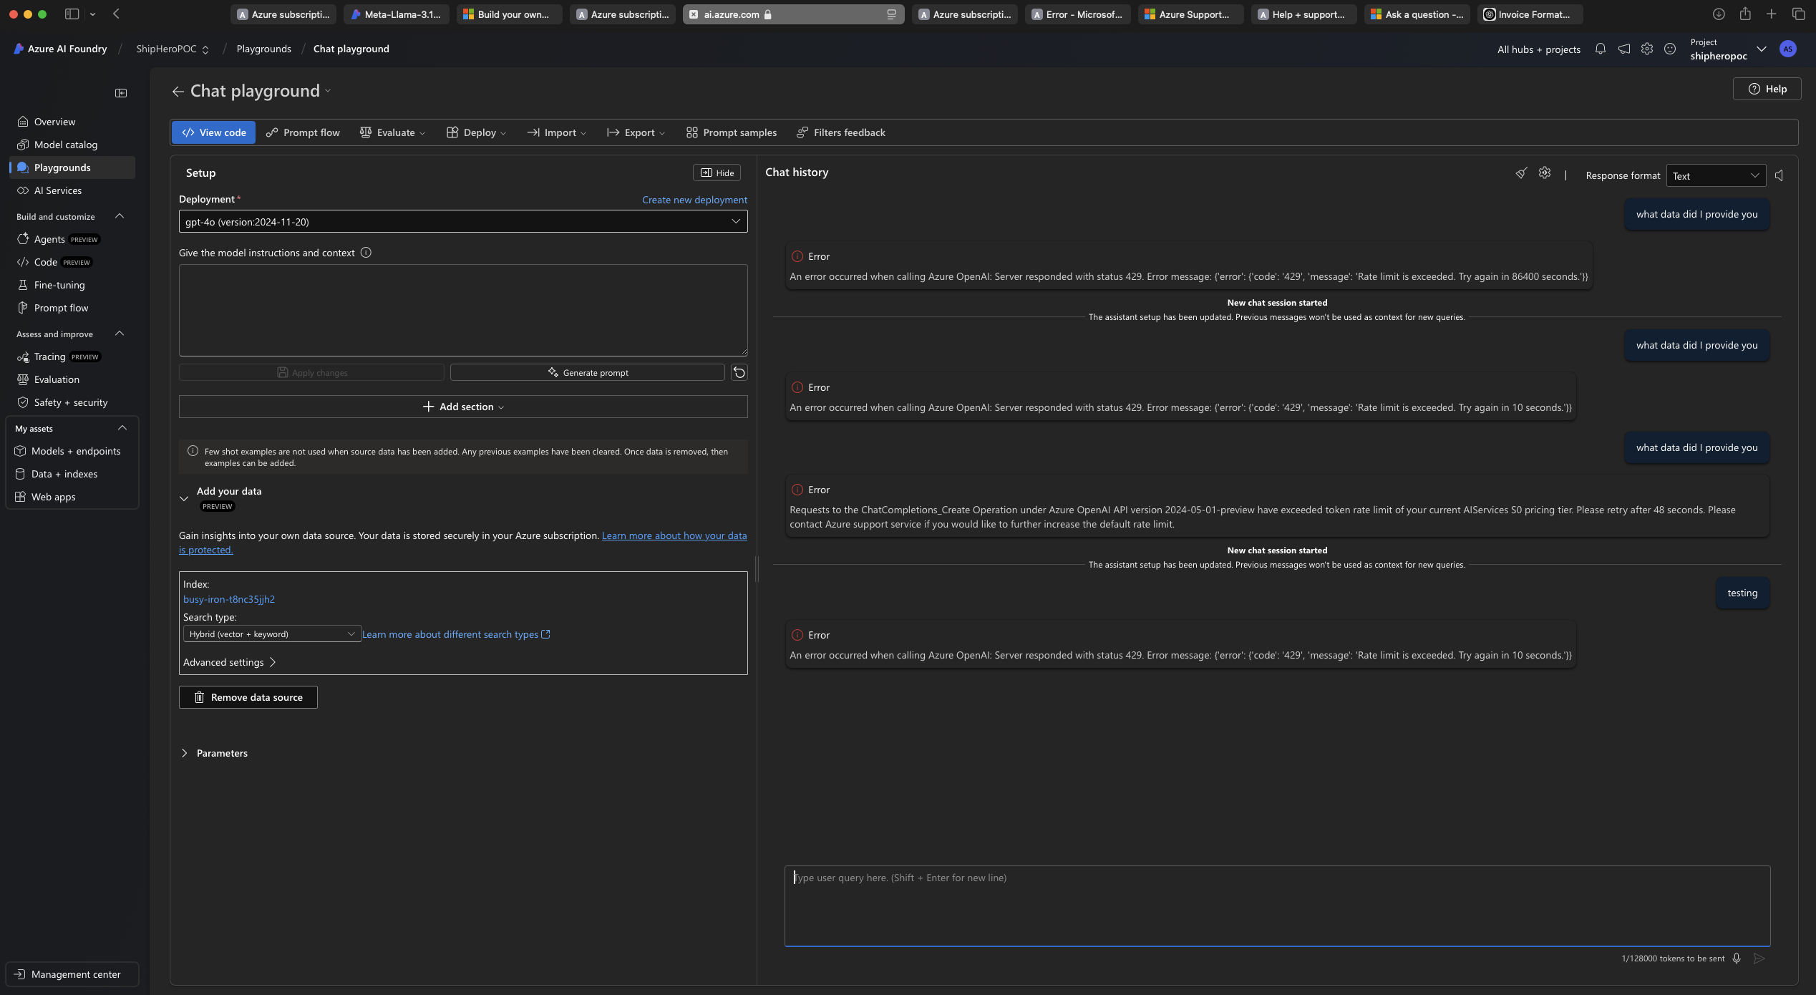The width and height of the screenshot is (1816, 995).
Task: Open Search type dropdown
Action: pyautogui.click(x=272, y=634)
